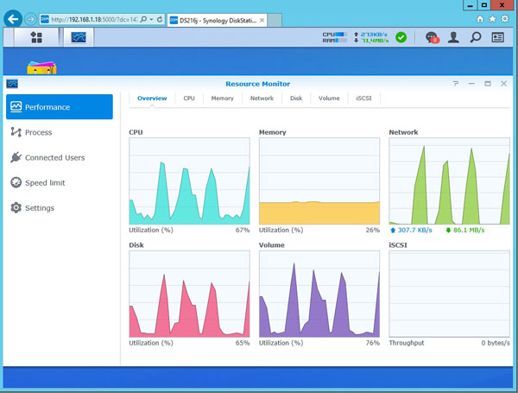Select Performance in the sidebar

(59, 107)
